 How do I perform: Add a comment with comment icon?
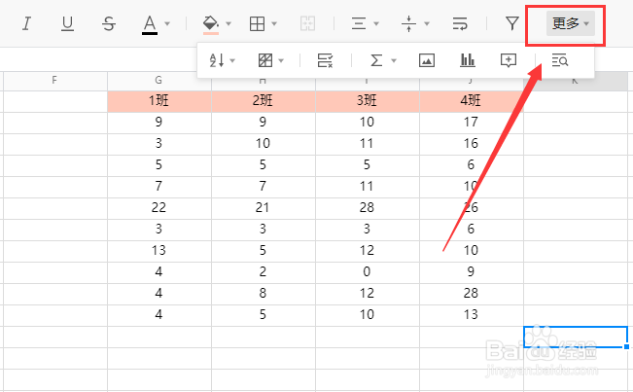pyautogui.click(x=509, y=61)
